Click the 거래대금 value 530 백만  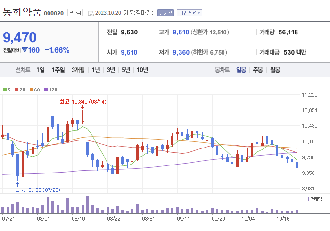click(295, 52)
